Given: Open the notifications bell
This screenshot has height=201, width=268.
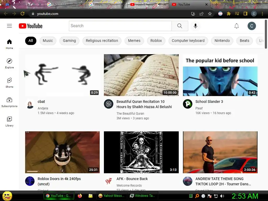Looking at the screenshot, I should point(237,26).
